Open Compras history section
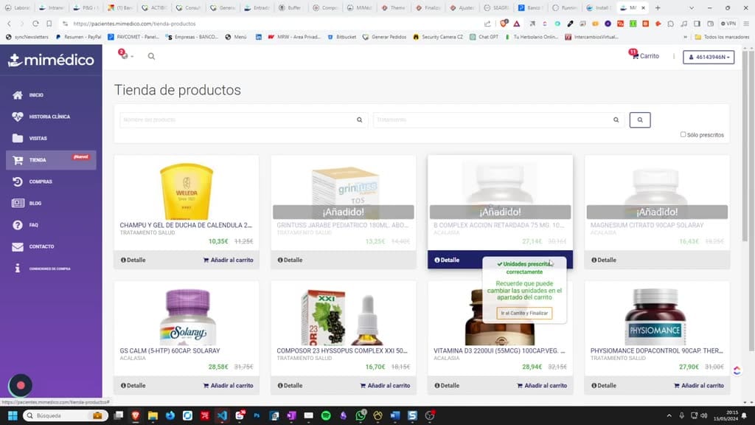This screenshot has height=425, width=755. (51, 182)
